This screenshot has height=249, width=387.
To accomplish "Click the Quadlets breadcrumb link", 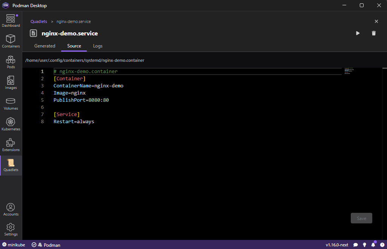I will 39,21.
